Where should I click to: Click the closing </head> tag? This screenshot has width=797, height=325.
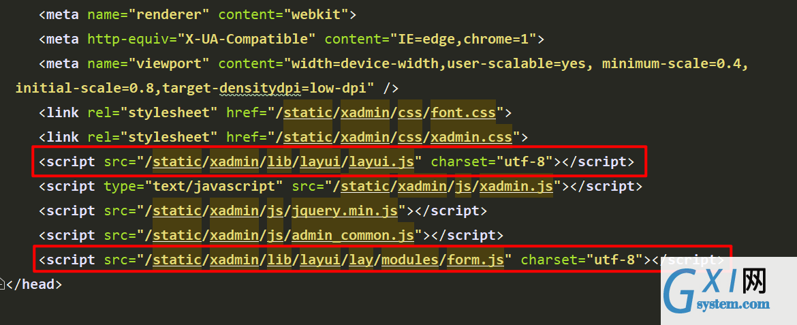[x=34, y=284]
